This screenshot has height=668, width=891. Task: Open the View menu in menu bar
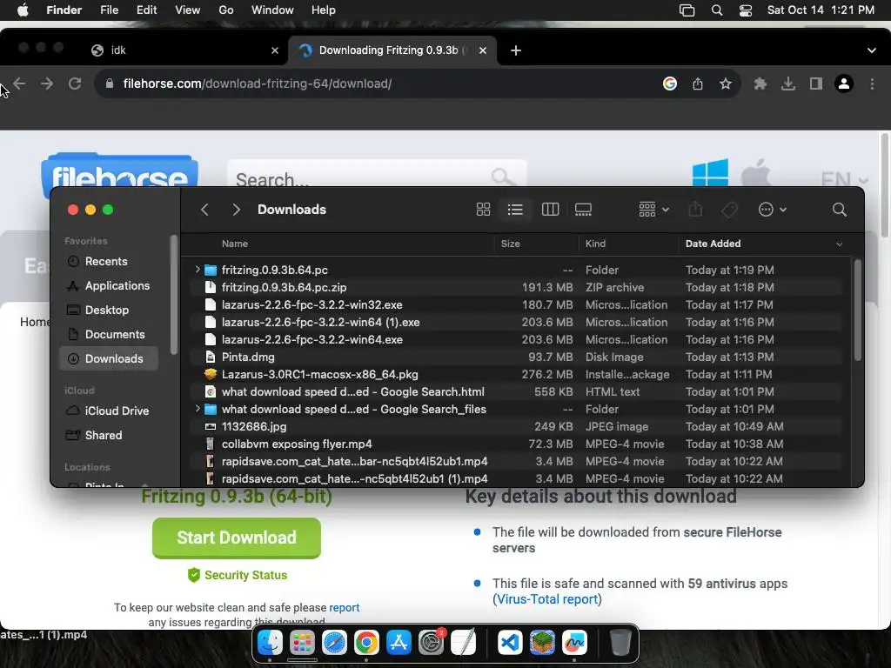tap(188, 10)
